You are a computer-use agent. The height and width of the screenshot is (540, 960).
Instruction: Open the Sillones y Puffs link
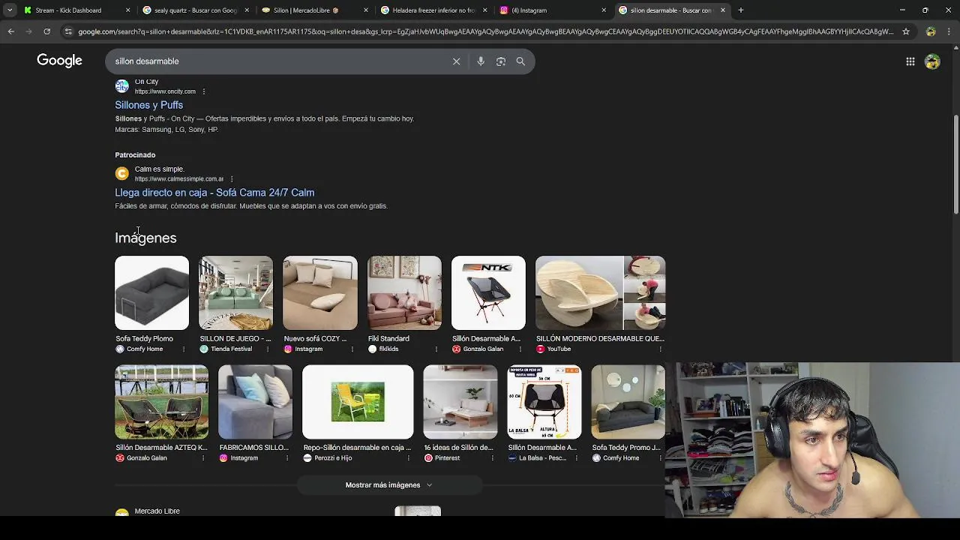tap(148, 105)
